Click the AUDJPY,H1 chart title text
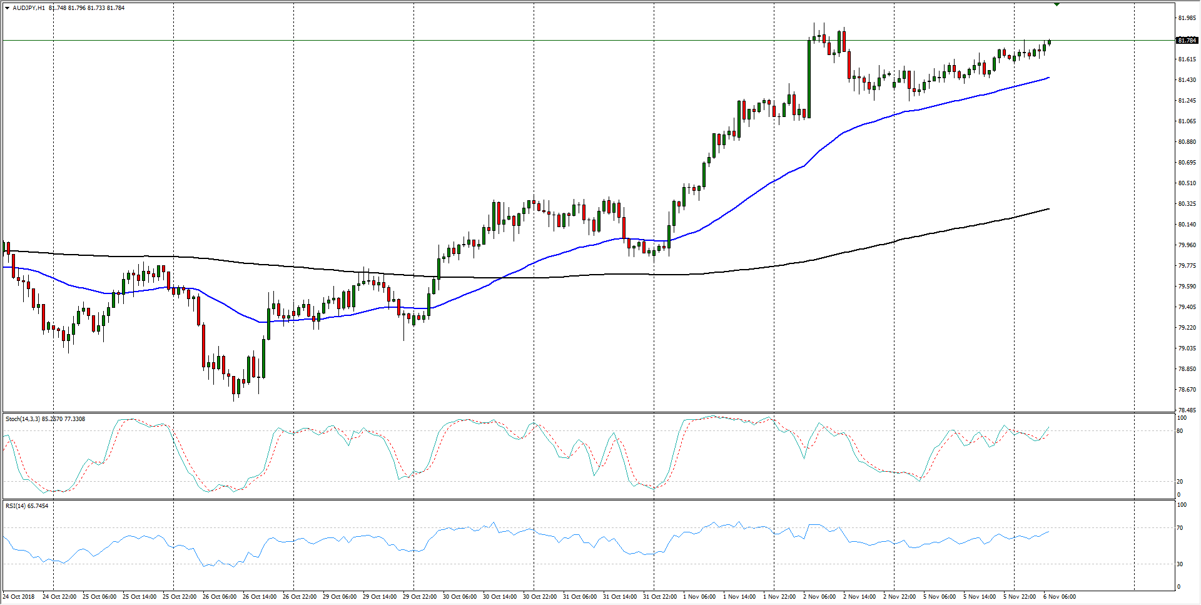1201x605 pixels. coord(29,8)
